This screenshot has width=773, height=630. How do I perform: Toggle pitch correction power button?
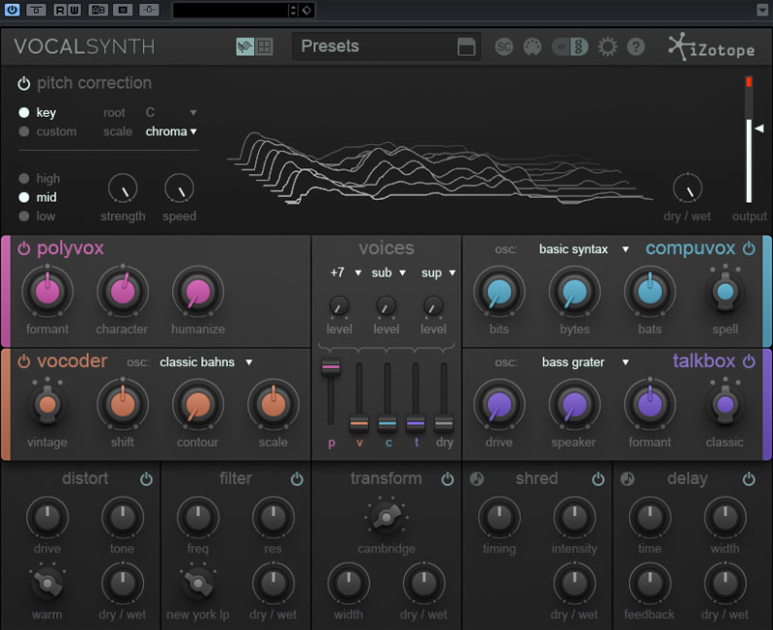[23, 83]
